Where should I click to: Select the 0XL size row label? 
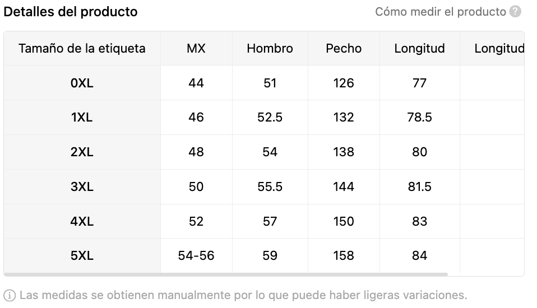(82, 83)
